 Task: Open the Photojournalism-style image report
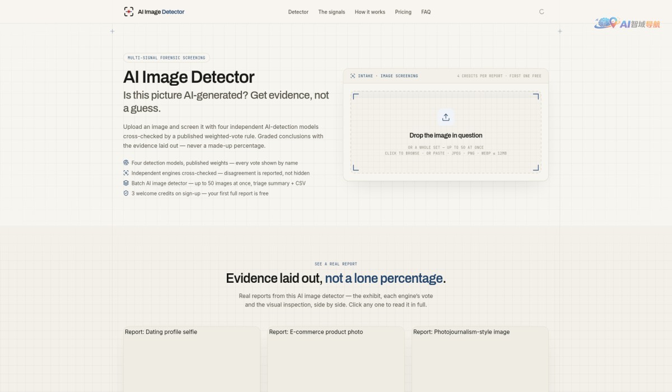[x=480, y=358]
